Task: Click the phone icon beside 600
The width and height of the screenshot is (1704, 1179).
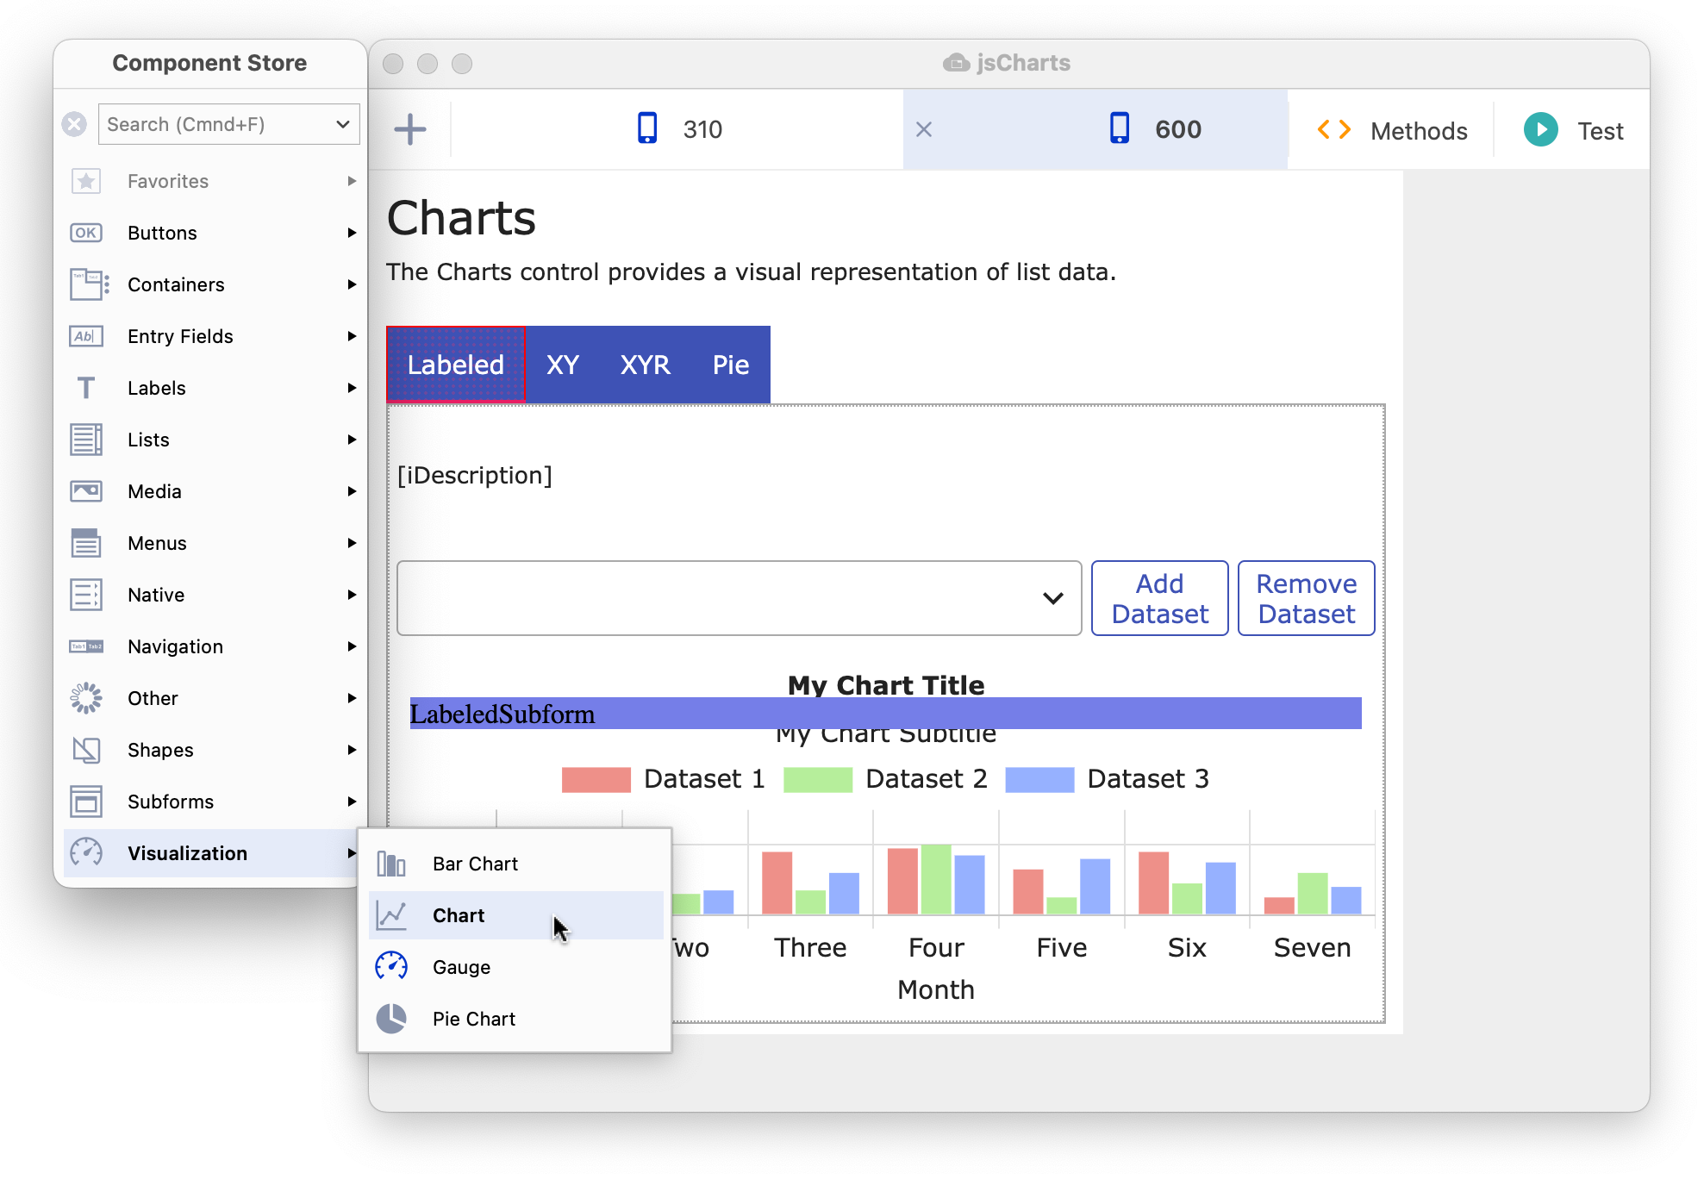Action: click(1120, 128)
